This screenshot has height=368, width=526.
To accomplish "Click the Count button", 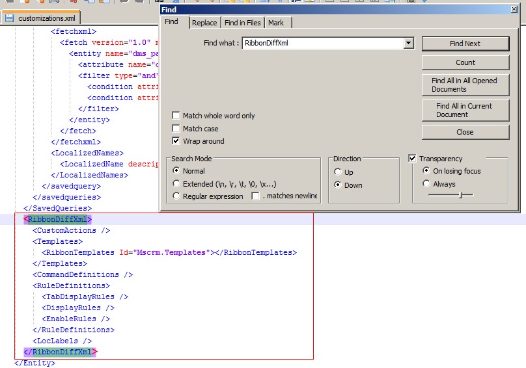I will coord(465,62).
